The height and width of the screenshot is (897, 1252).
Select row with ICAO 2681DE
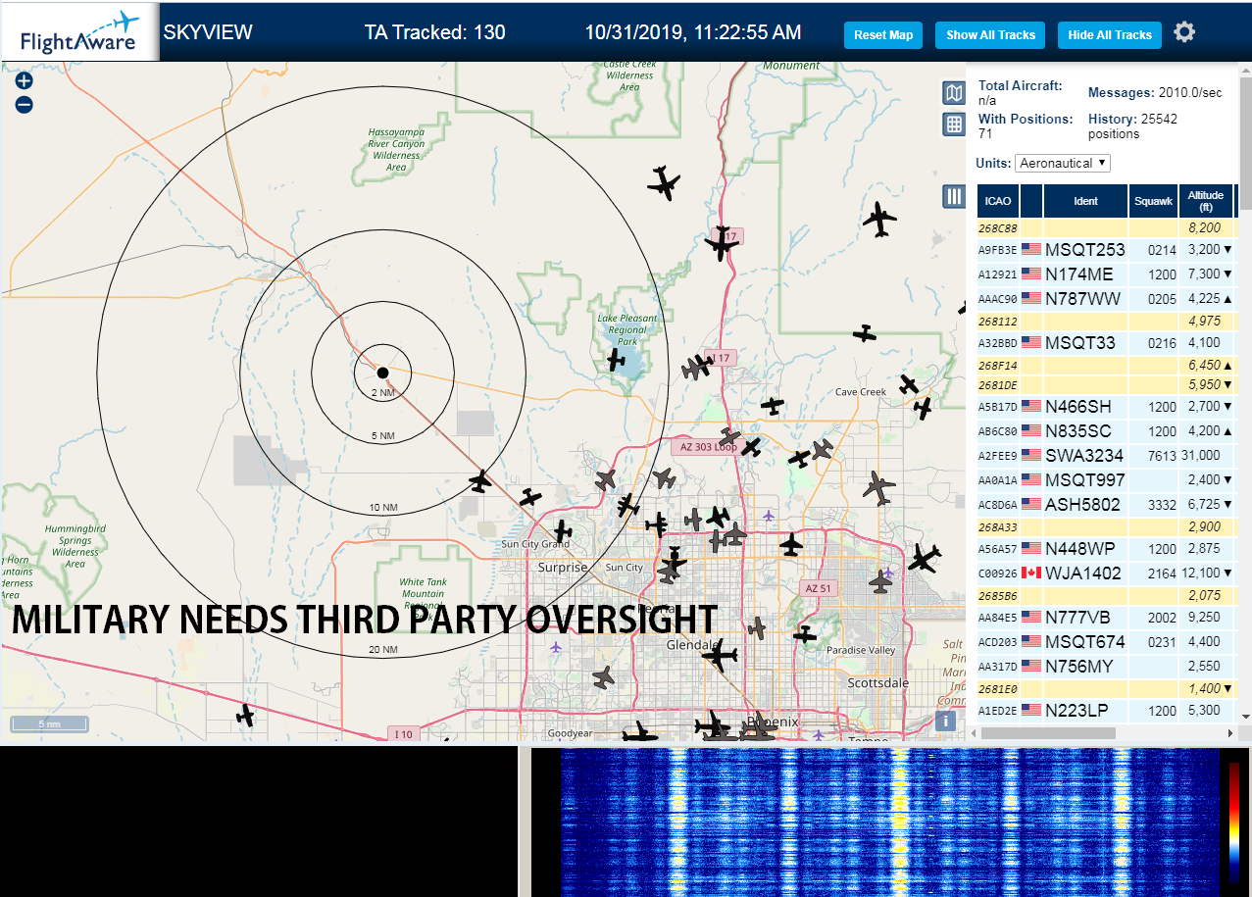1106,384
